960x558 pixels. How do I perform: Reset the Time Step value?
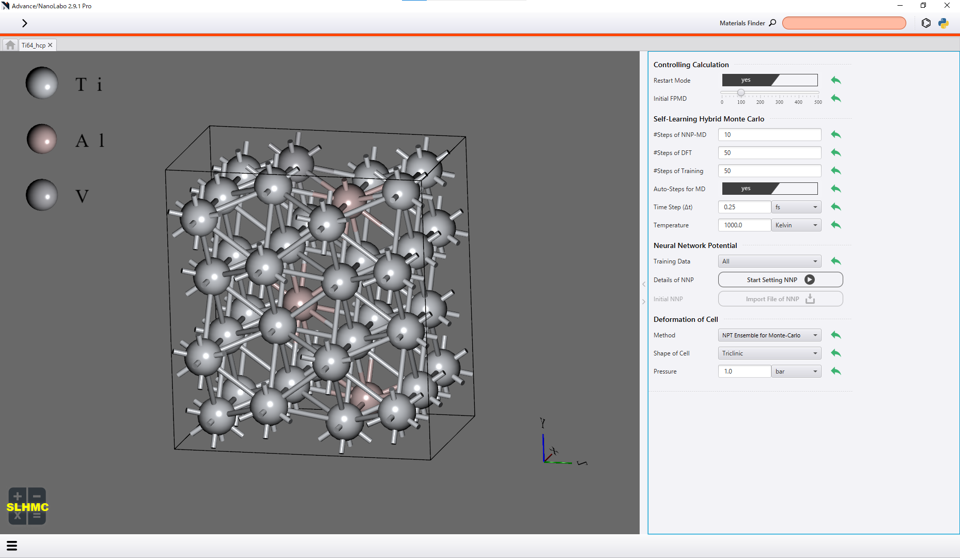836,207
